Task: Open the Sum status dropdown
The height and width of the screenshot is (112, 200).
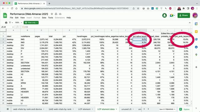Action: pos(167,109)
